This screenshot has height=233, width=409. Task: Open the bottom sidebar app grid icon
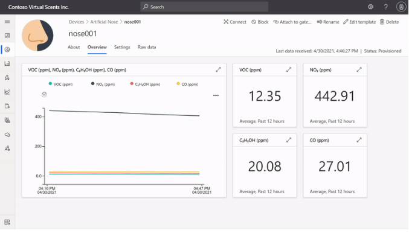pos(7,222)
